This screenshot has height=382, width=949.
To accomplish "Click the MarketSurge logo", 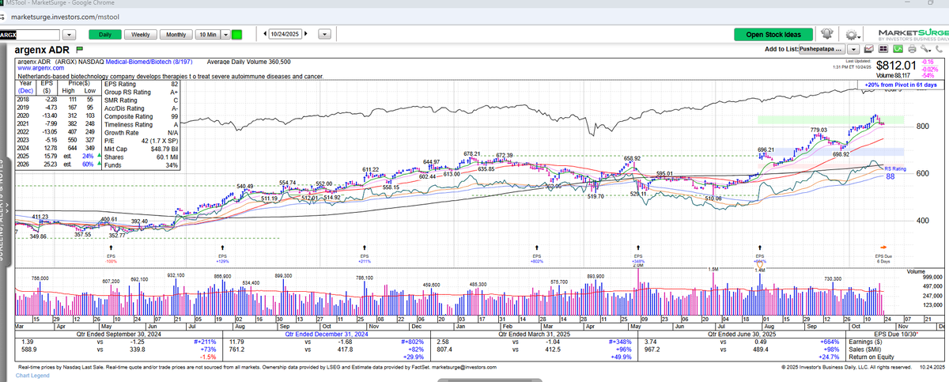I will pyautogui.click(x=914, y=34).
